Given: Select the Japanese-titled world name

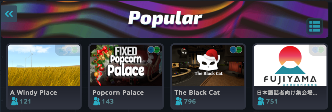Looking at the screenshot, I should 287,93.
